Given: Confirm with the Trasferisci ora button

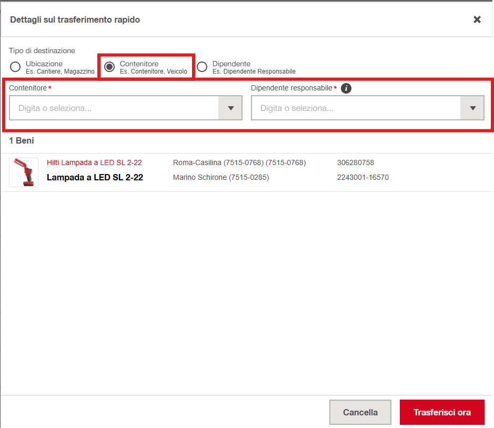Looking at the screenshot, I should point(441,412).
